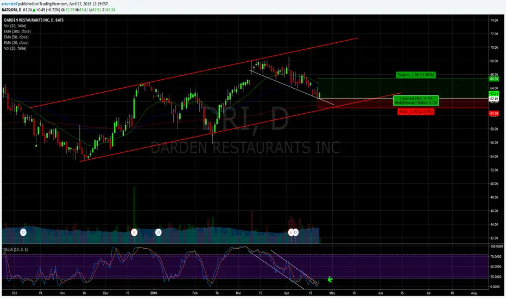Click the green 63.24 current price tag
The image size is (506, 298).
tap(494, 93)
